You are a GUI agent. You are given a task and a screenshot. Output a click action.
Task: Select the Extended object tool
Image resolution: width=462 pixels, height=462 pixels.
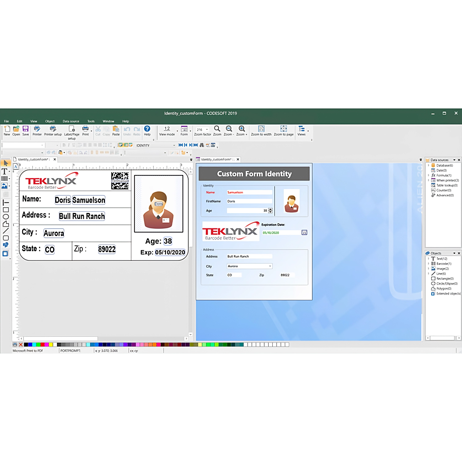click(5, 254)
